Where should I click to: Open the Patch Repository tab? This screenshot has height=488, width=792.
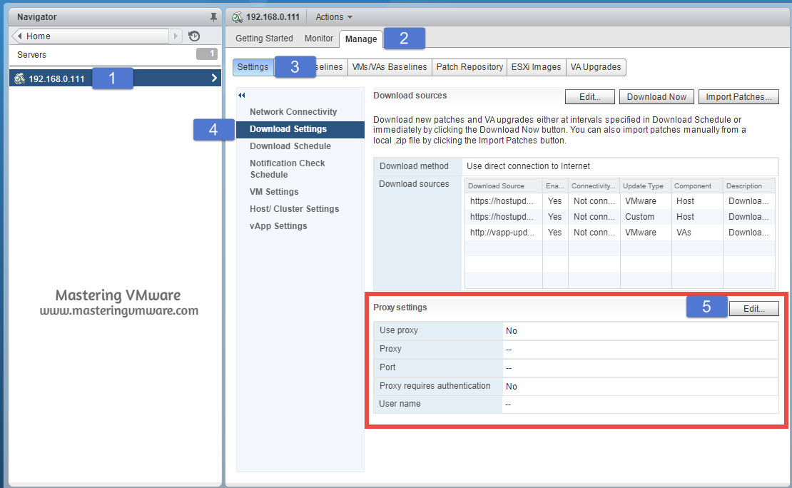[x=469, y=66]
